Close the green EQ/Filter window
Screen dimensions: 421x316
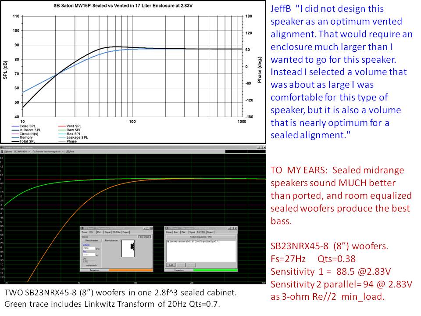pyautogui.click(x=235, y=228)
